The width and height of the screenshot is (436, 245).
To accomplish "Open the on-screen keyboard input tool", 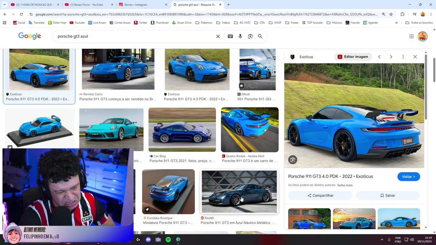I will click(230, 36).
